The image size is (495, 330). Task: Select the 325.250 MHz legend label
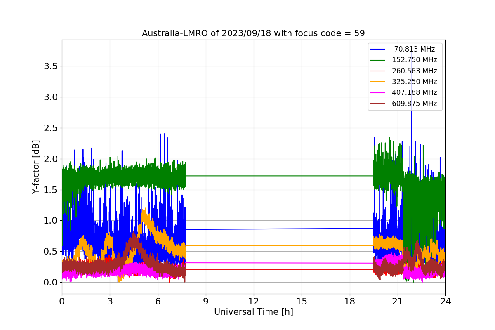click(x=415, y=82)
